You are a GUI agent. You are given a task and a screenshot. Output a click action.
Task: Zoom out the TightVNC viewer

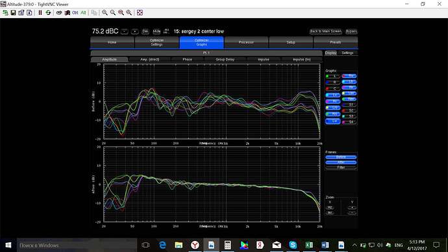click(113, 12)
